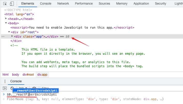The image size is (183, 104).
Task: Clear the console with the ban icon
Action: pos(12,88)
